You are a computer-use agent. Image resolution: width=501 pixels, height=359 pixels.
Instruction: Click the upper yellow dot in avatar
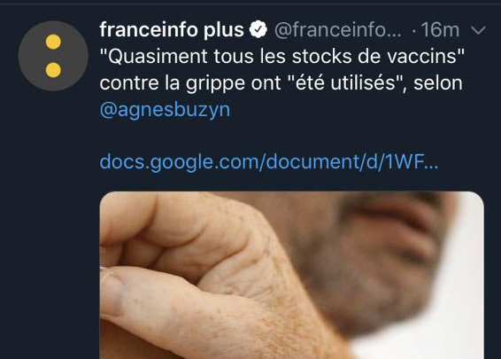point(53,42)
